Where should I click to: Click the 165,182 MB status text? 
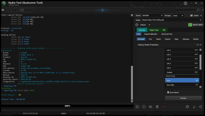tap(95, 113)
